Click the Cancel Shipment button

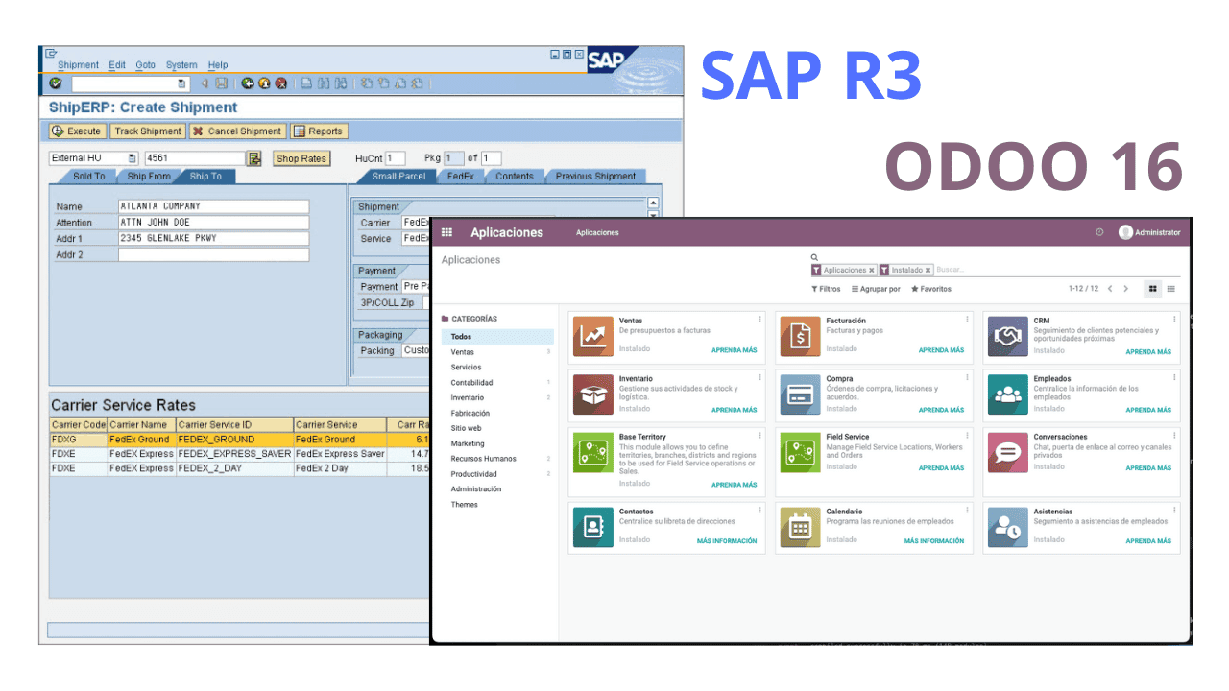(x=237, y=131)
